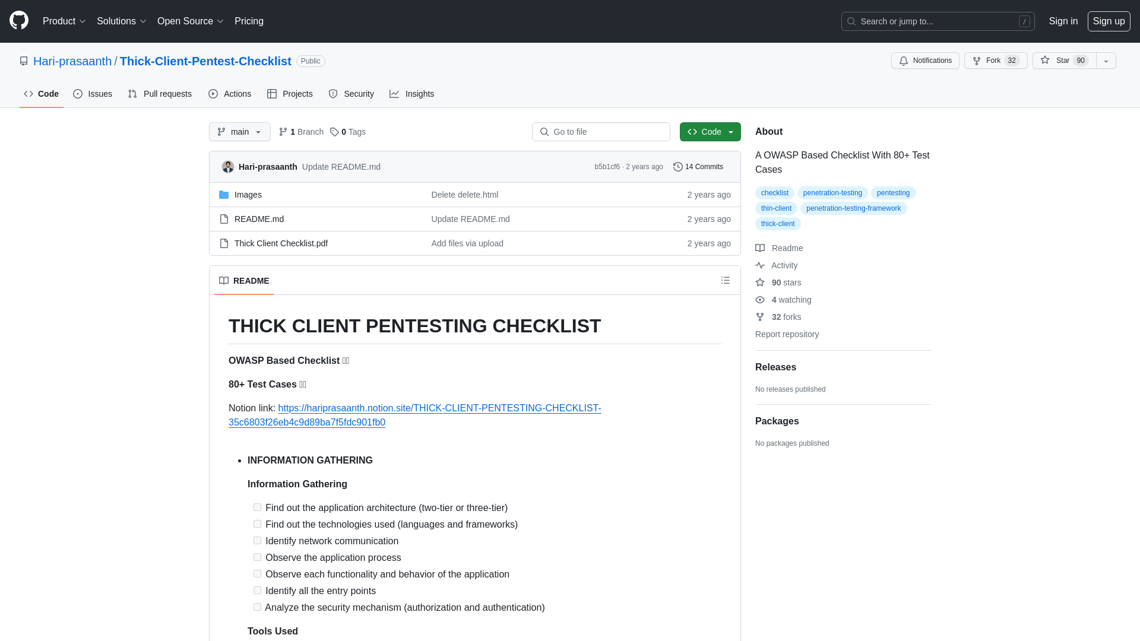The image size is (1140, 641).
Task: Open the Releases section heading
Action: coord(775,367)
